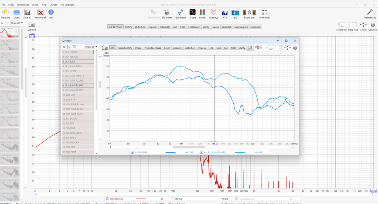Open the Preferences menu
The width and height of the screenshot is (378, 204).
click(23, 4)
